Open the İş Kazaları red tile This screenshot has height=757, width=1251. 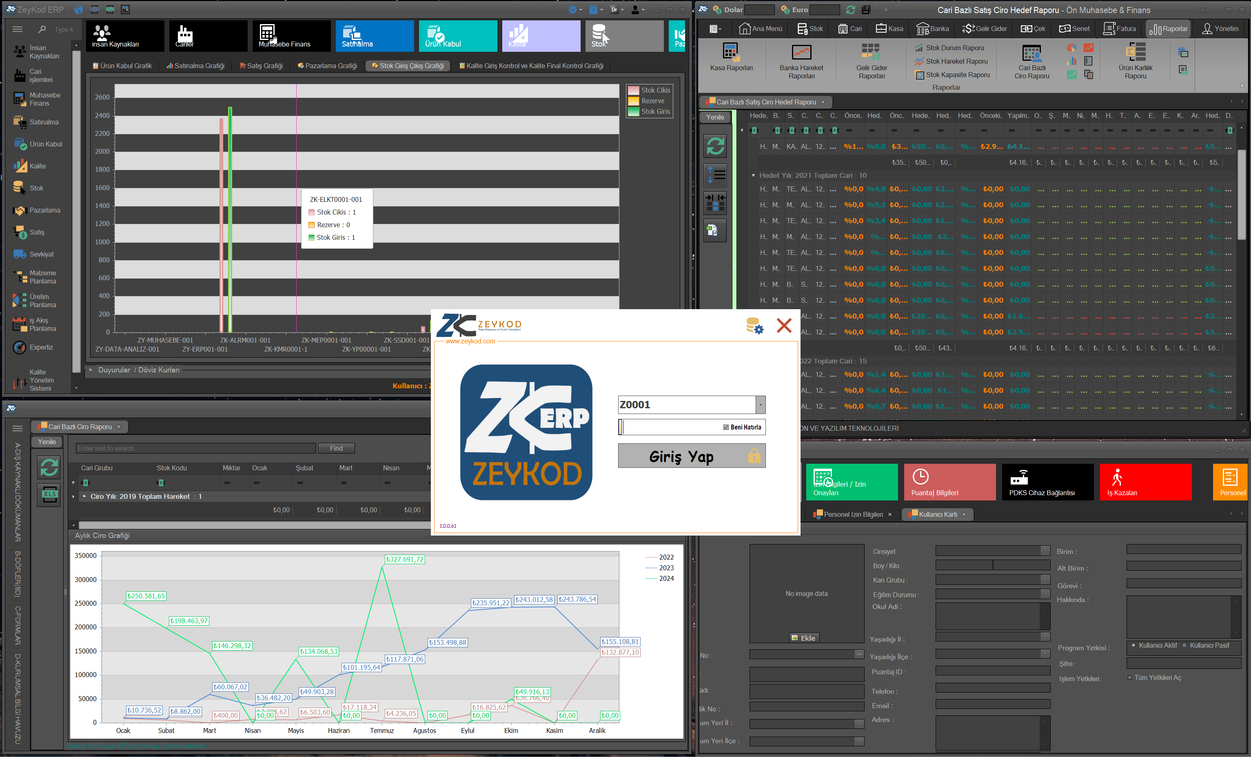click(x=1145, y=482)
